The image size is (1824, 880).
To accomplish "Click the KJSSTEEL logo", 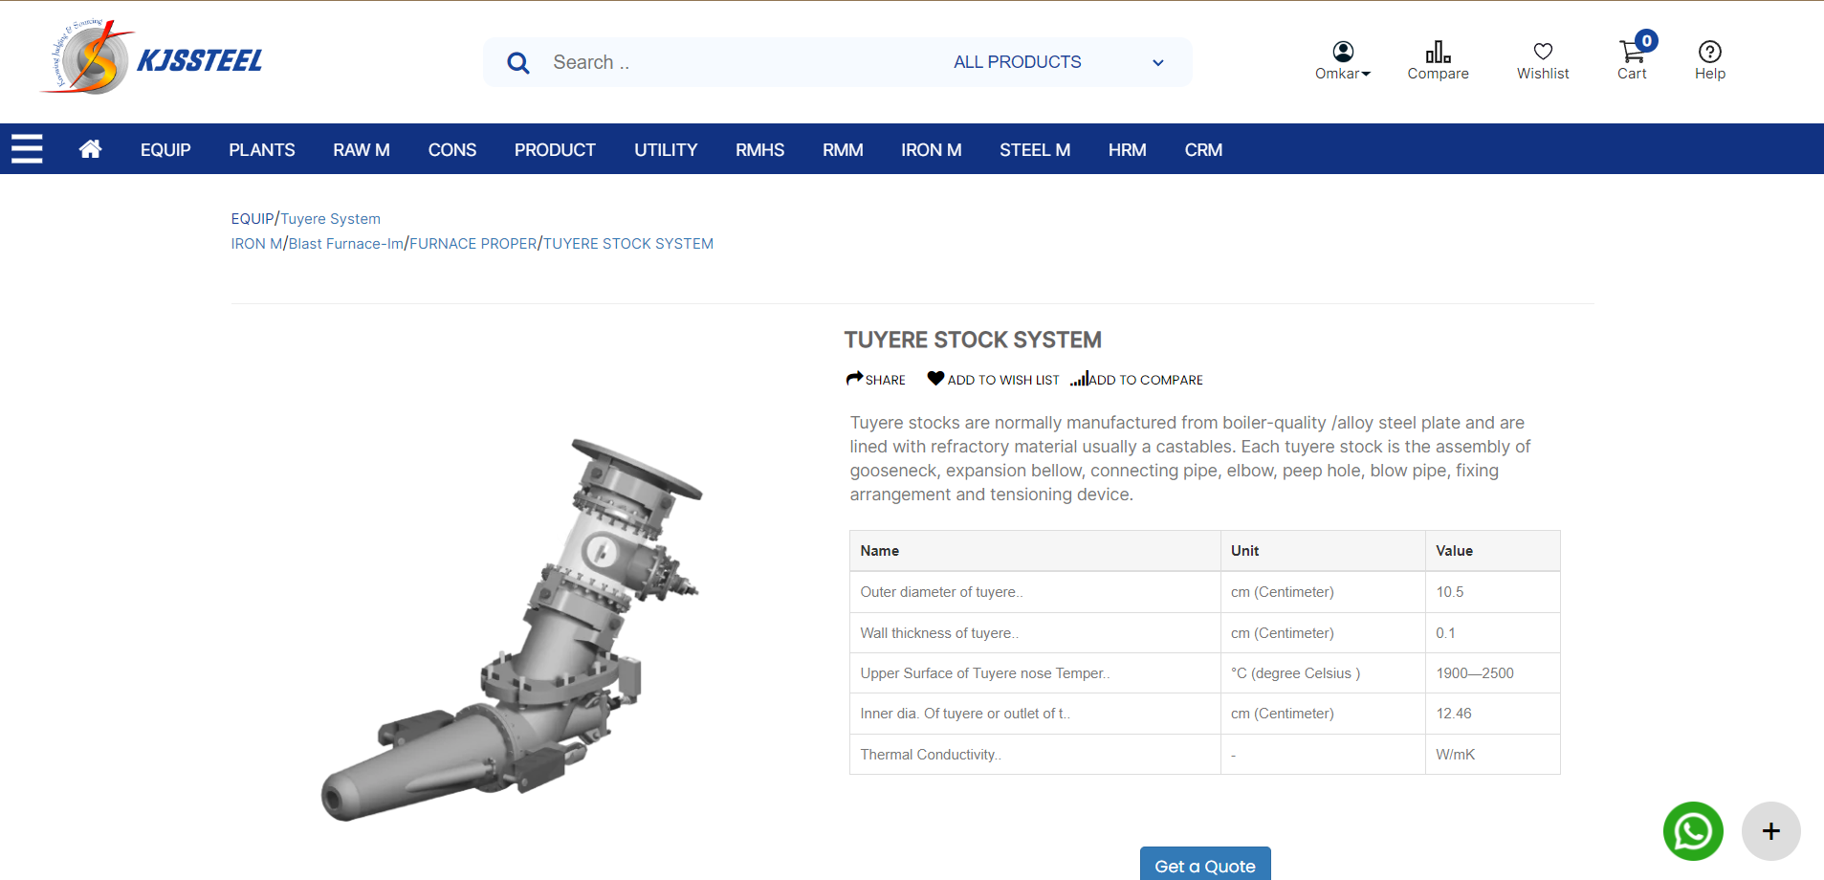I will pos(153,57).
